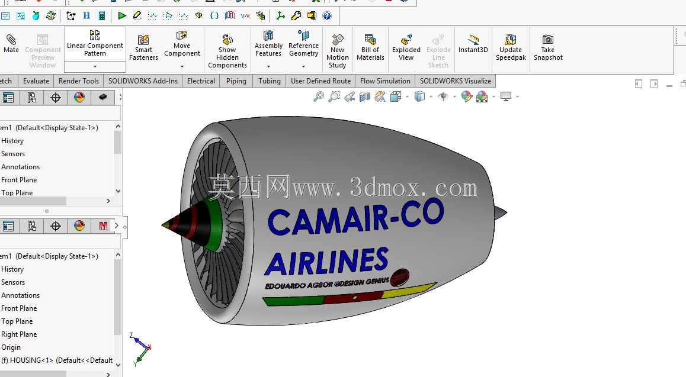Toggle Section View icon
686x377 pixels.
point(364,96)
